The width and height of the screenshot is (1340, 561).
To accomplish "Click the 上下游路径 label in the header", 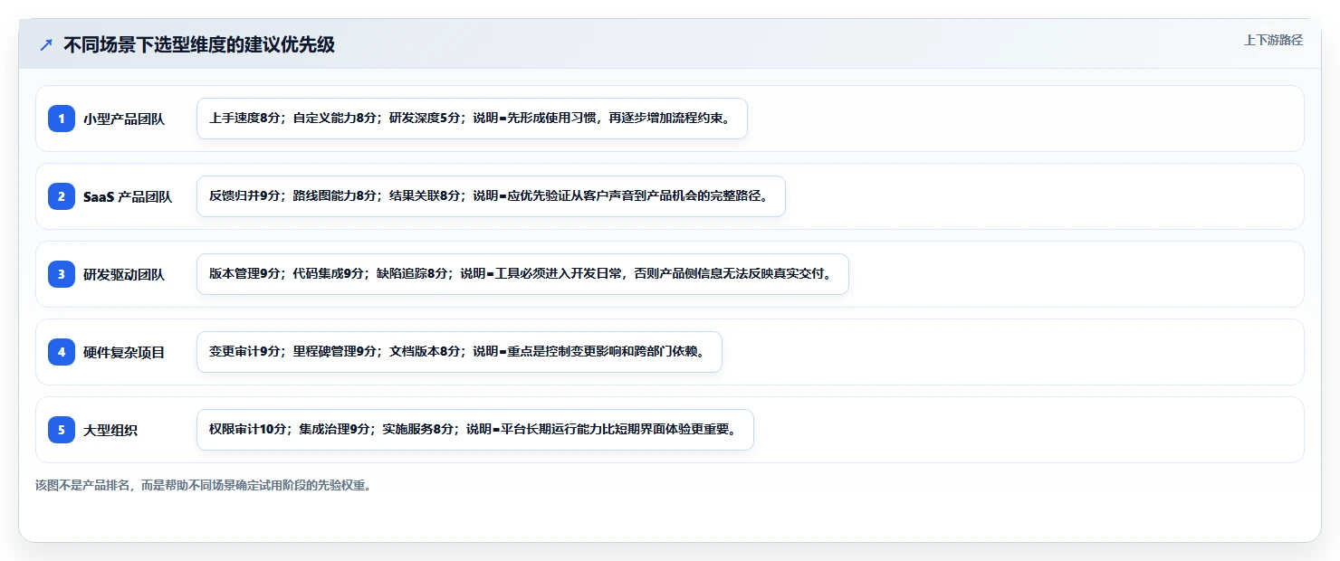I will click(1273, 40).
